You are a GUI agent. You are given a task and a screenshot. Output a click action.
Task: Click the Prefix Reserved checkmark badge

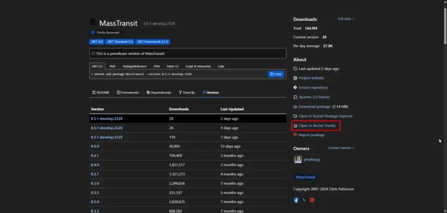coord(93,32)
